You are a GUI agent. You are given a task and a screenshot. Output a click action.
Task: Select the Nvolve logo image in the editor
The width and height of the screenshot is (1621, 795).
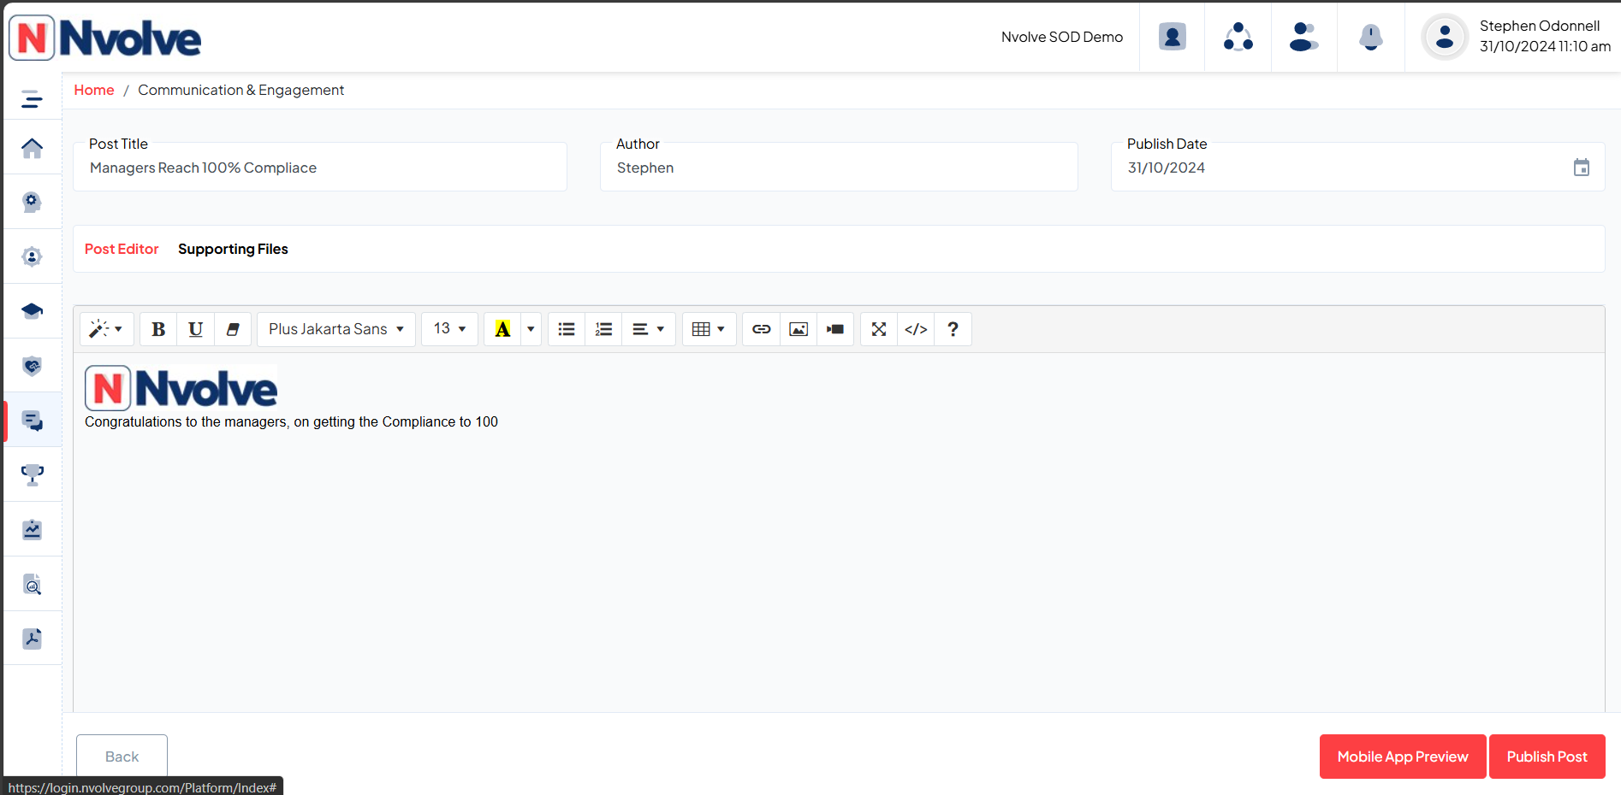coord(181,388)
